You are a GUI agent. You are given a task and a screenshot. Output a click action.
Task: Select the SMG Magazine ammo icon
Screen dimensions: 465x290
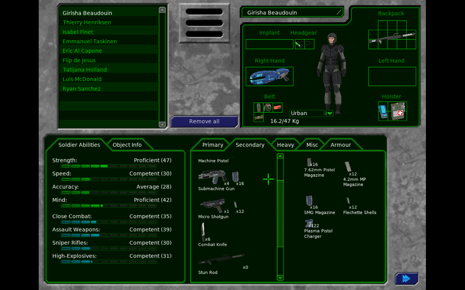tap(309, 200)
